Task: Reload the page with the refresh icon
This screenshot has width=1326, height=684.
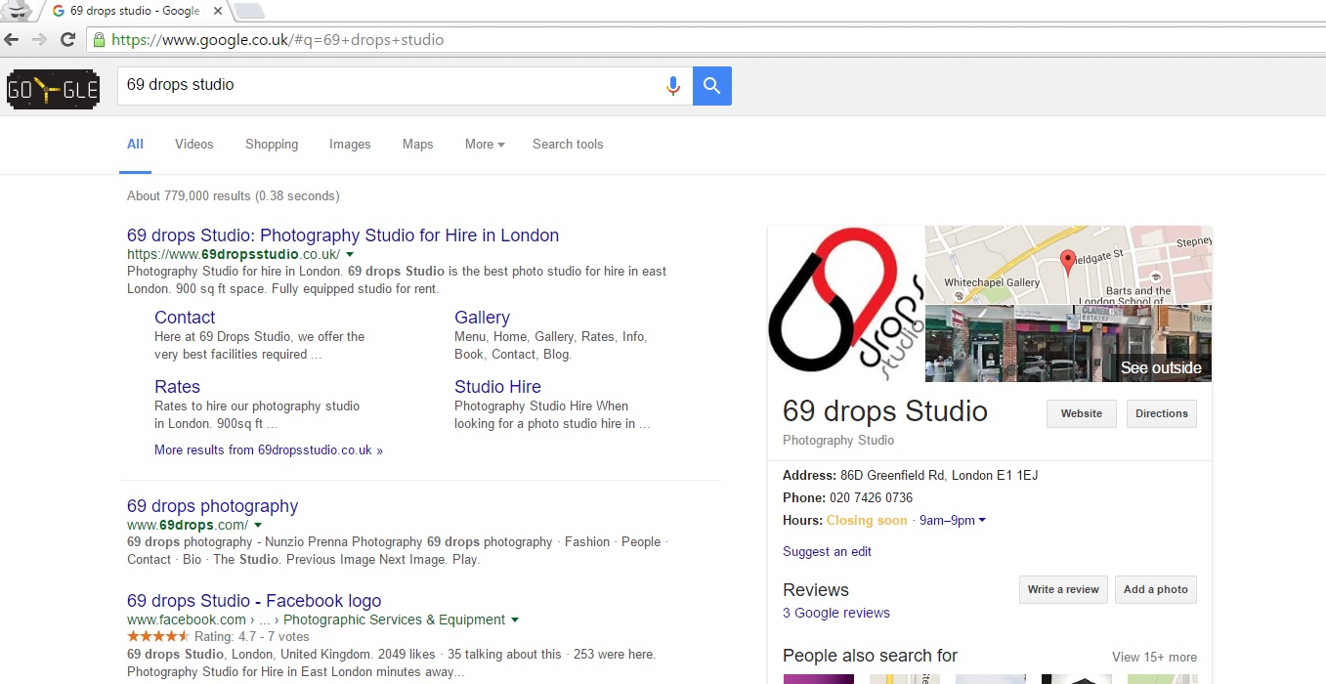Action: pyautogui.click(x=67, y=40)
